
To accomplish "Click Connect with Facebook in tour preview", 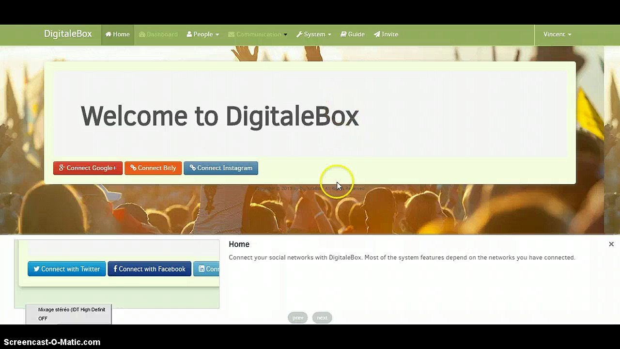I will tap(149, 269).
